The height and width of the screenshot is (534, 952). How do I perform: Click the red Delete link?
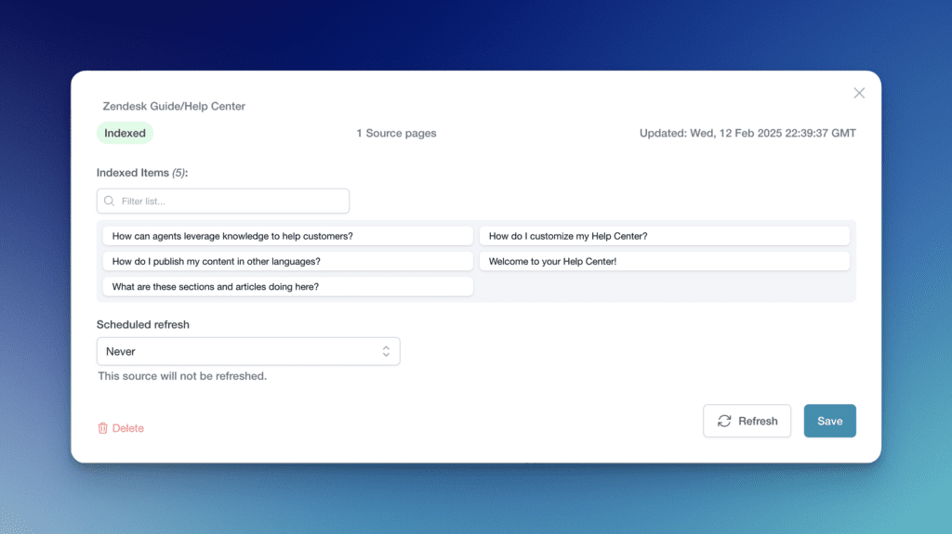pyautogui.click(x=128, y=428)
